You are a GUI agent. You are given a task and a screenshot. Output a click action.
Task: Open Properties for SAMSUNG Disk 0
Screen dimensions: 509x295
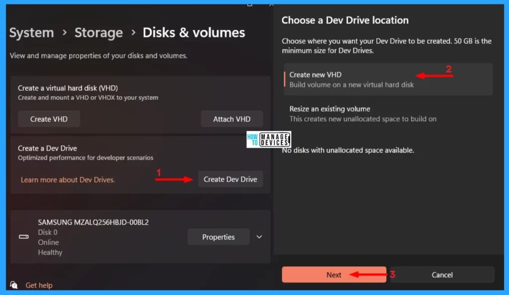[219, 237]
